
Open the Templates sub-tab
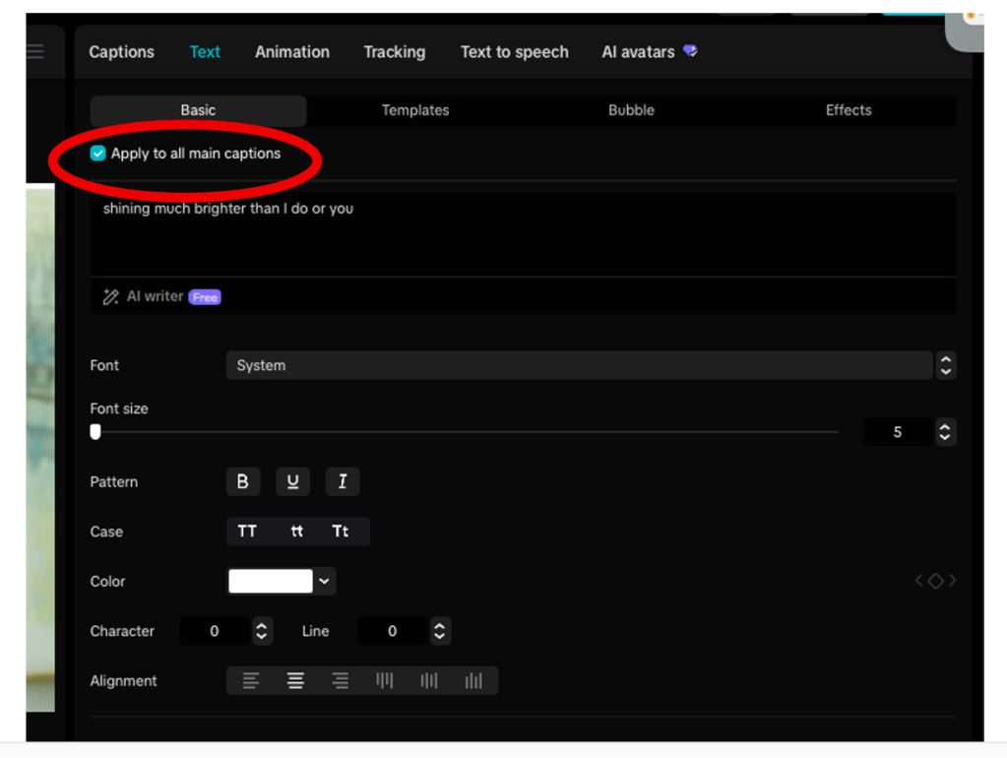coord(415,110)
